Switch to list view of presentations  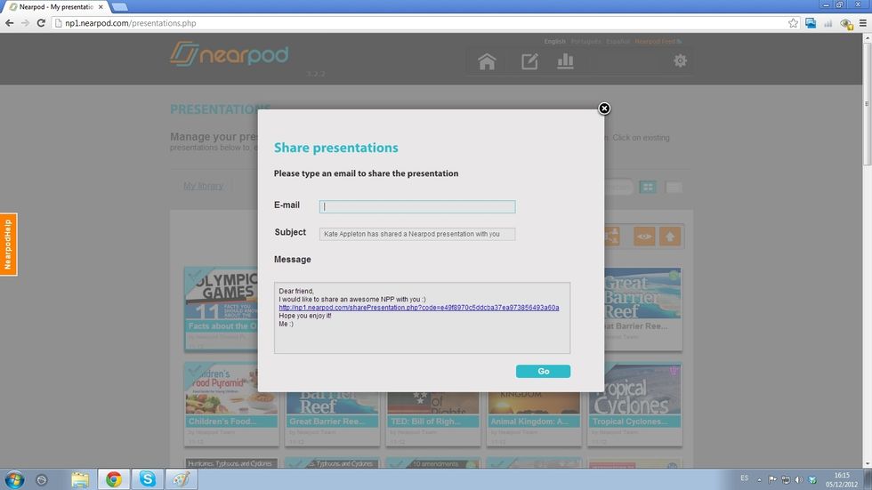coord(674,188)
